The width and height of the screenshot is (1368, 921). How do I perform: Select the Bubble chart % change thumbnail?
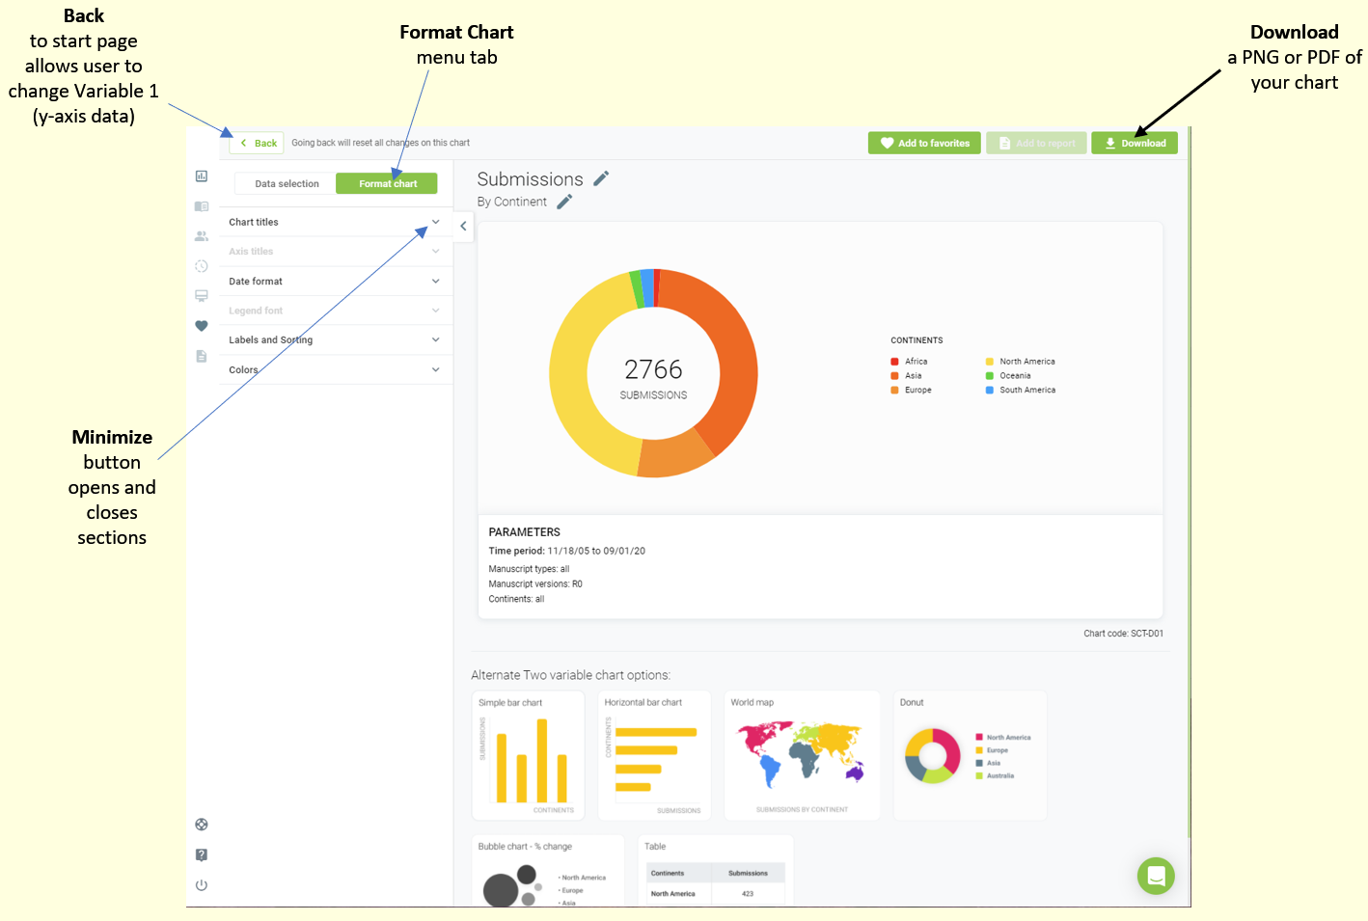pos(548,871)
